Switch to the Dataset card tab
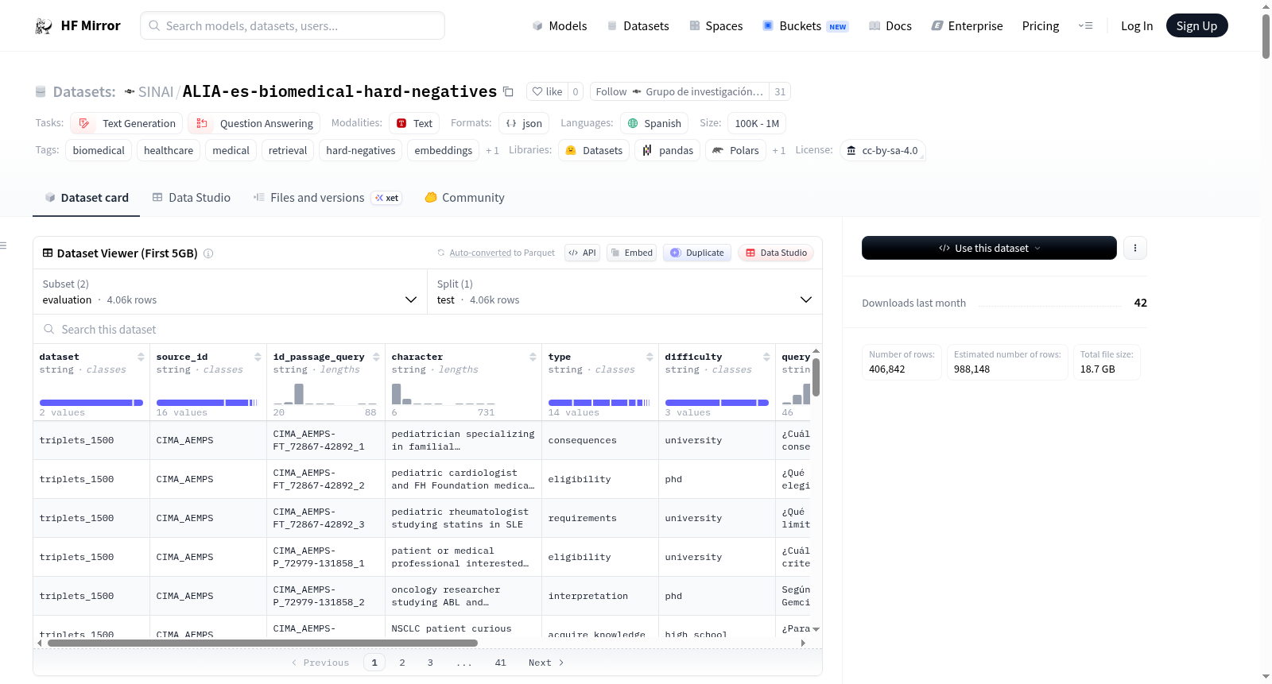Screen dimensions: 1272x684 click(x=86, y=198)
